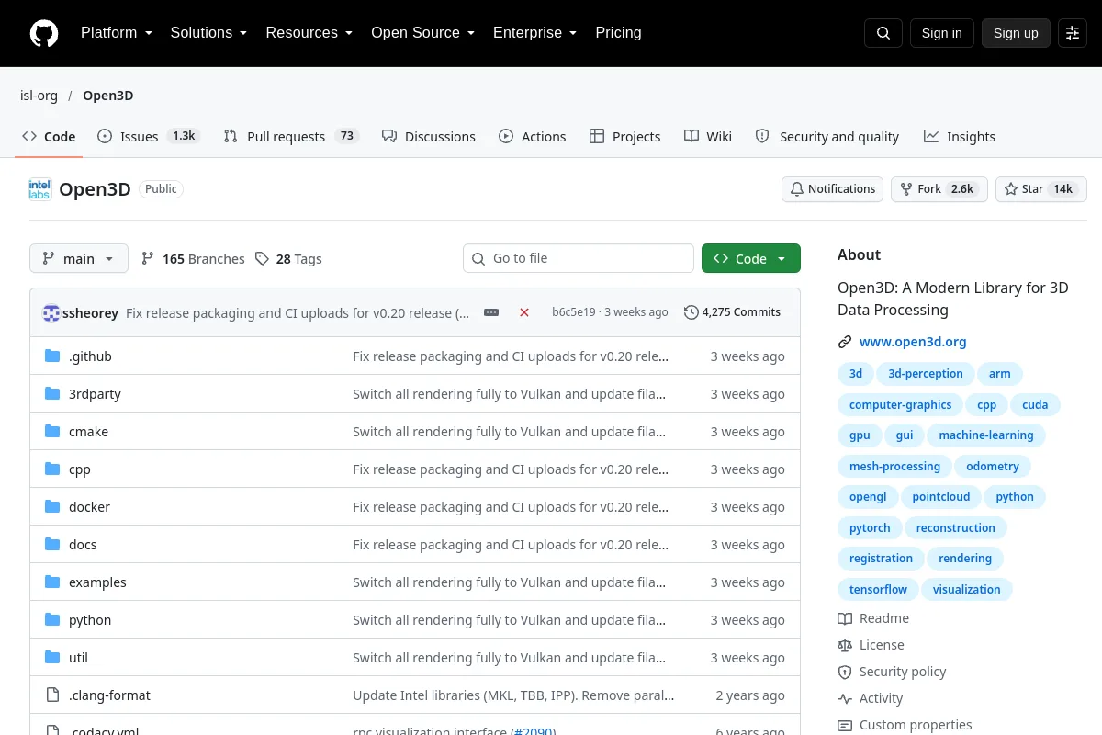This screenshot has width=1102, height=735.
Task: Click the Go to file input
Action: click(579, 258)
